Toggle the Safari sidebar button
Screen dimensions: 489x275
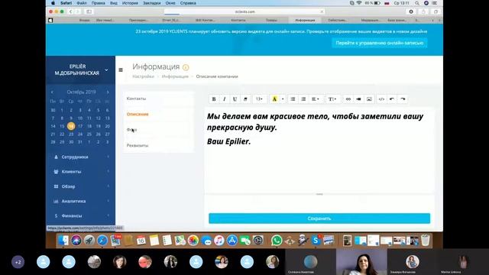(x=89, y=11)
